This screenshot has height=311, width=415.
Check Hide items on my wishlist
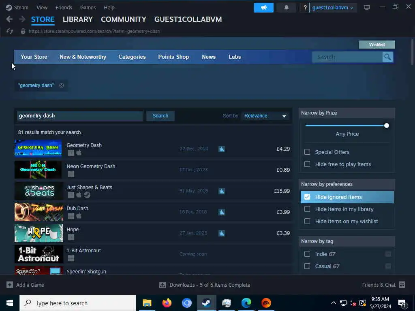(307, 222)
